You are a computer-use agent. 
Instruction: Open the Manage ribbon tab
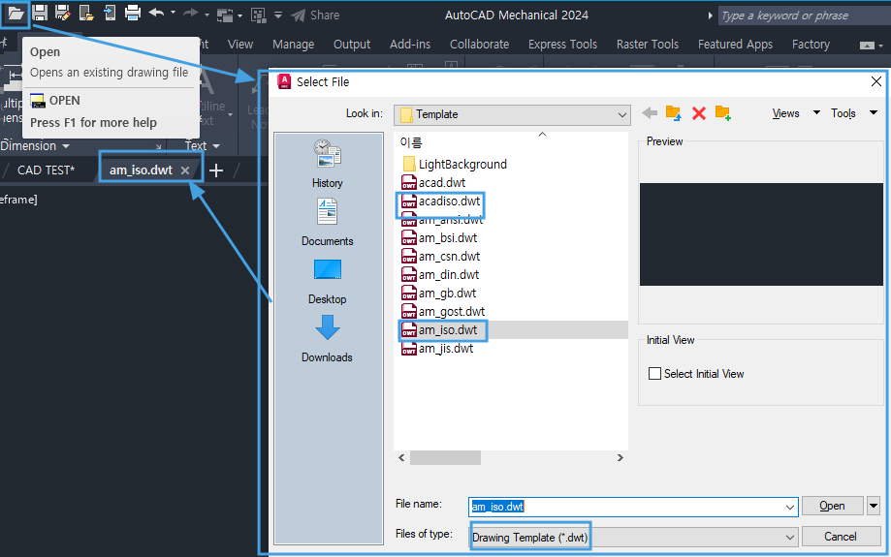click(x=293, y=45)
